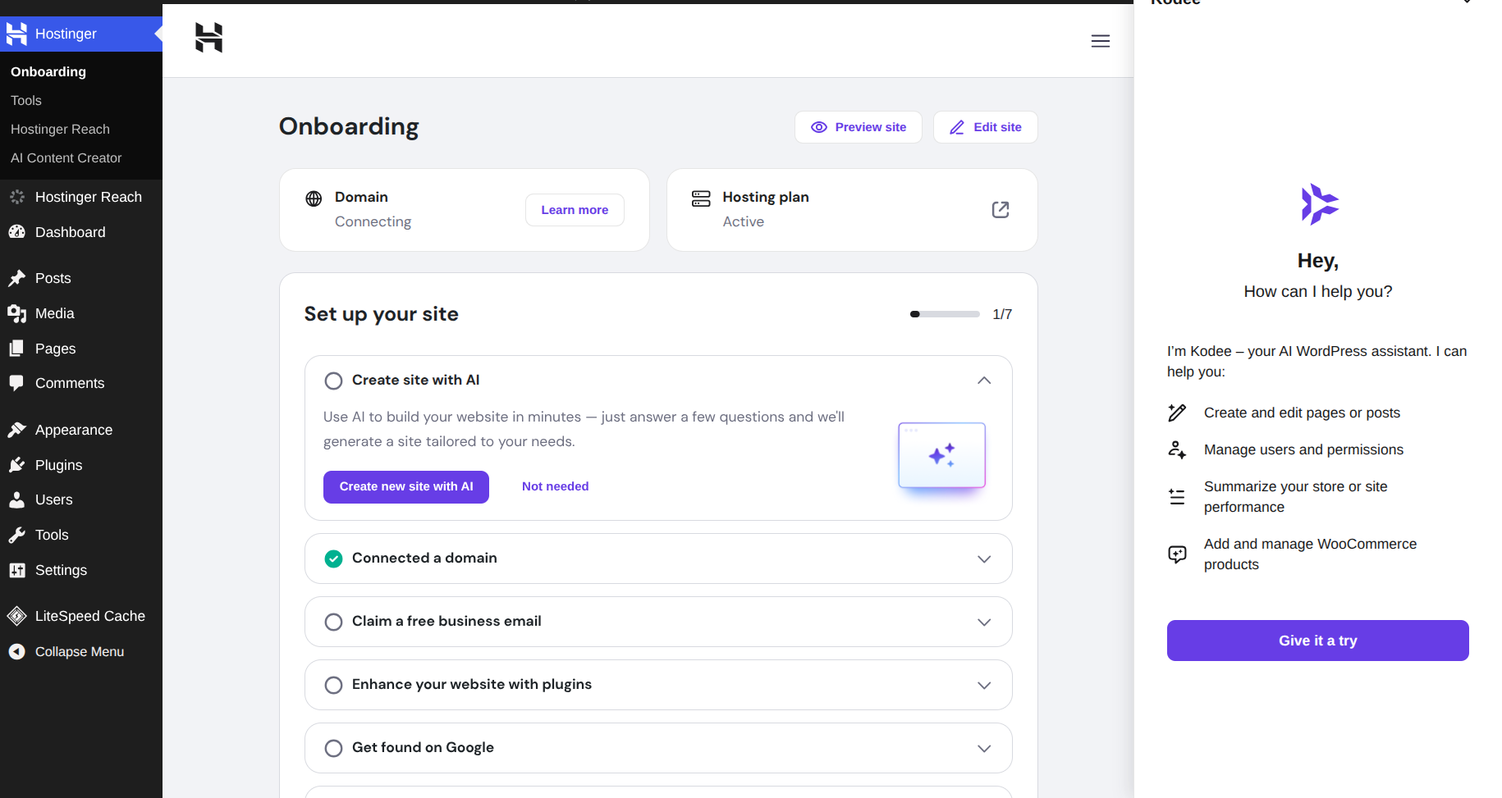Click the Hostinger Reach sparkle icon
Viewport: 1502px width, 798px height.
pos(16,197)
